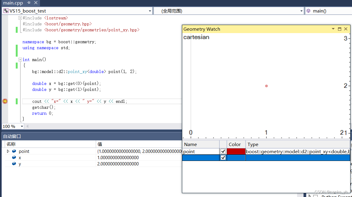Open the VS15_boost_test project dropdown
The height and width of the screenshot is (197, 352).
[x=150, y=10]
